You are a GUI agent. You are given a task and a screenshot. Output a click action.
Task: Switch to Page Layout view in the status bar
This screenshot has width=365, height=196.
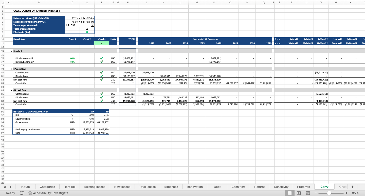point(299,193)
